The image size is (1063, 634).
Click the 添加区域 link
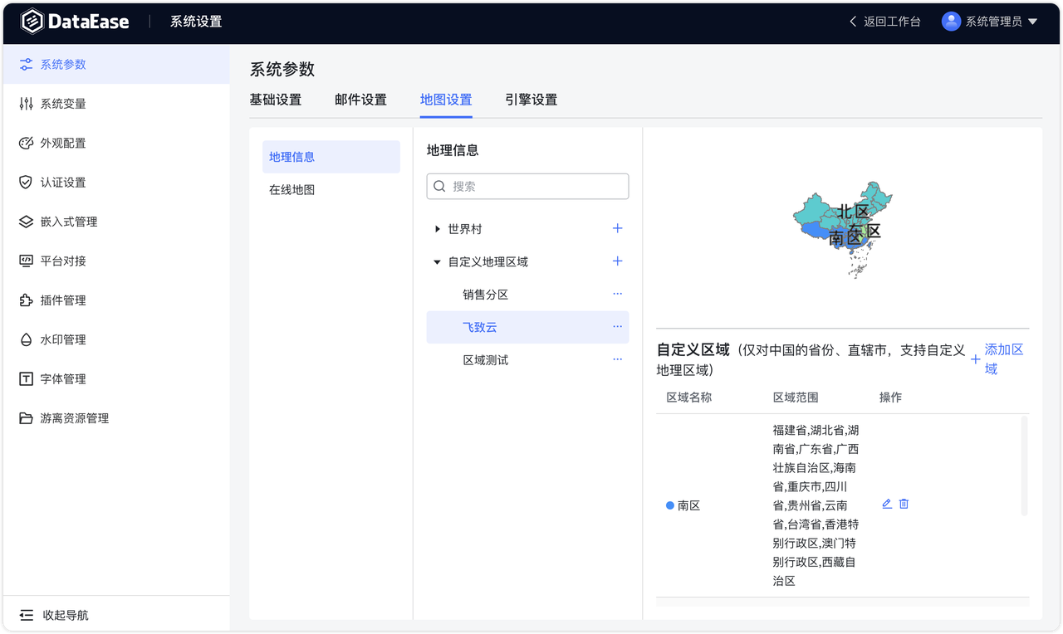pyautogui.click(x=1002, y=358)
